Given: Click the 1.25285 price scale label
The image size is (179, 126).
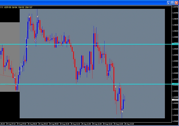Looking at the screenshot, I should (x=175, y=97).
